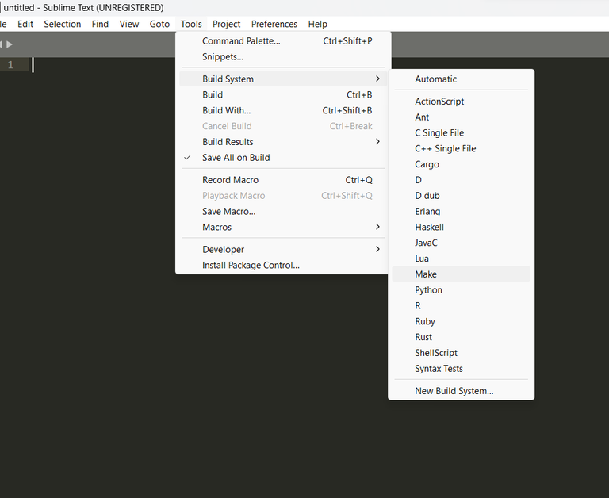Open the Goto menu
The width and height of the screenshot is (609, 498).
(x=159, y=24)
